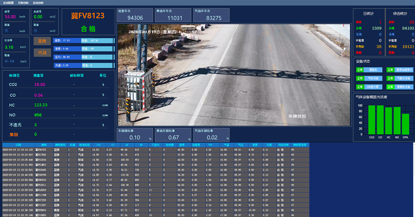
Task: Click the 汽油 fuel type button
Action: [x=42, y=53]
